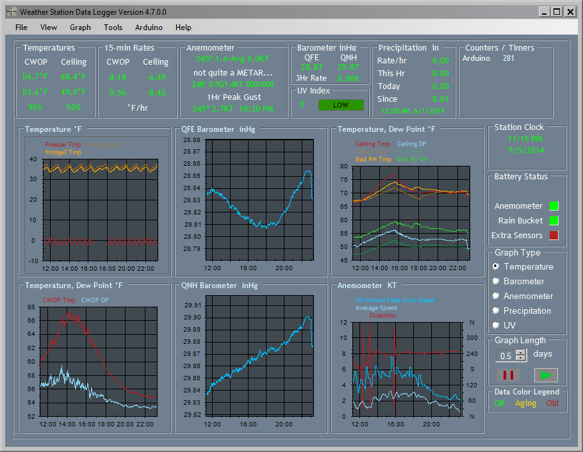Click the red pause button
Image resolution: width=583 pixels, height=452 pixels.
pos(507,375)
